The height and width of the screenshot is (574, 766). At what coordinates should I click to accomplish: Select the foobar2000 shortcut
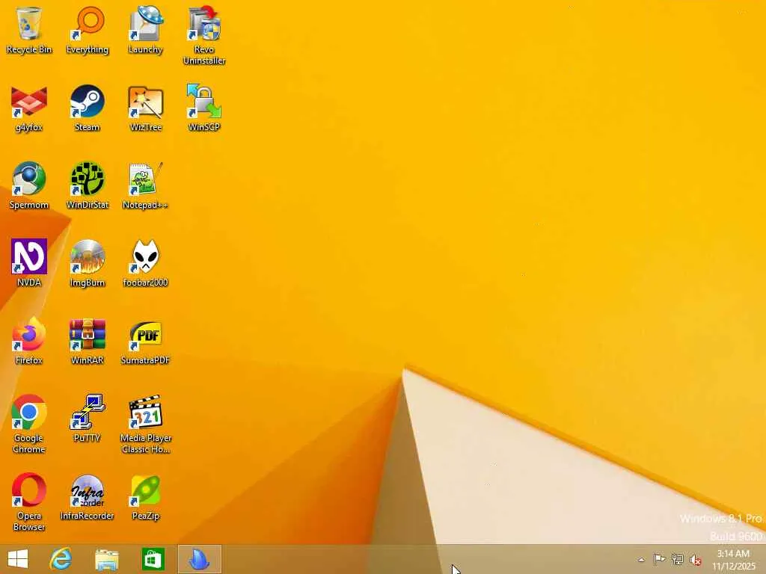[x=146, y=262]
